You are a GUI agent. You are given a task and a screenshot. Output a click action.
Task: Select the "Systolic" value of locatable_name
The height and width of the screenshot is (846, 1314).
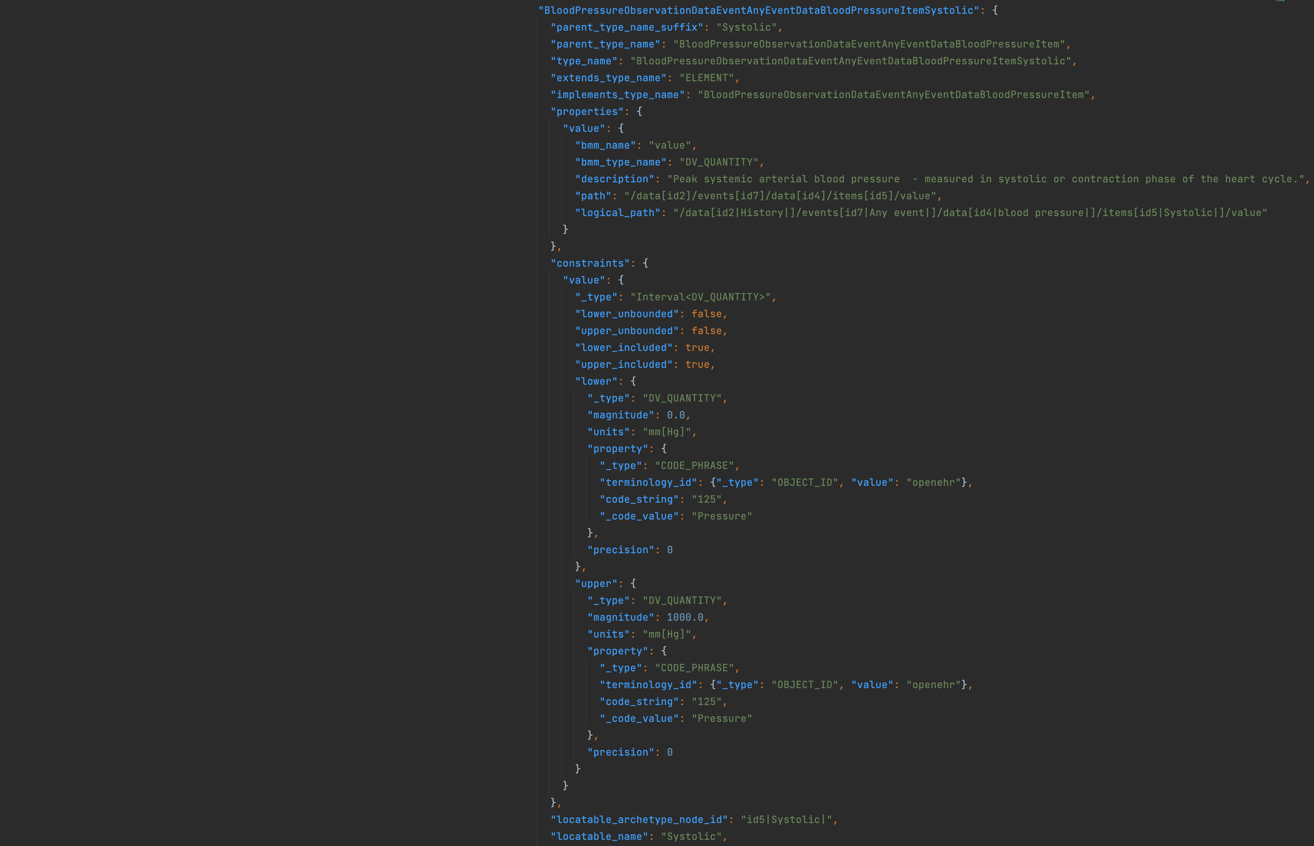(691, 837)
